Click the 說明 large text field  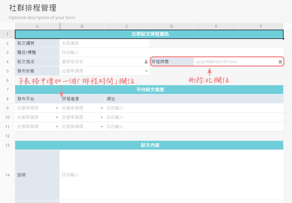[x=171, y=175]
